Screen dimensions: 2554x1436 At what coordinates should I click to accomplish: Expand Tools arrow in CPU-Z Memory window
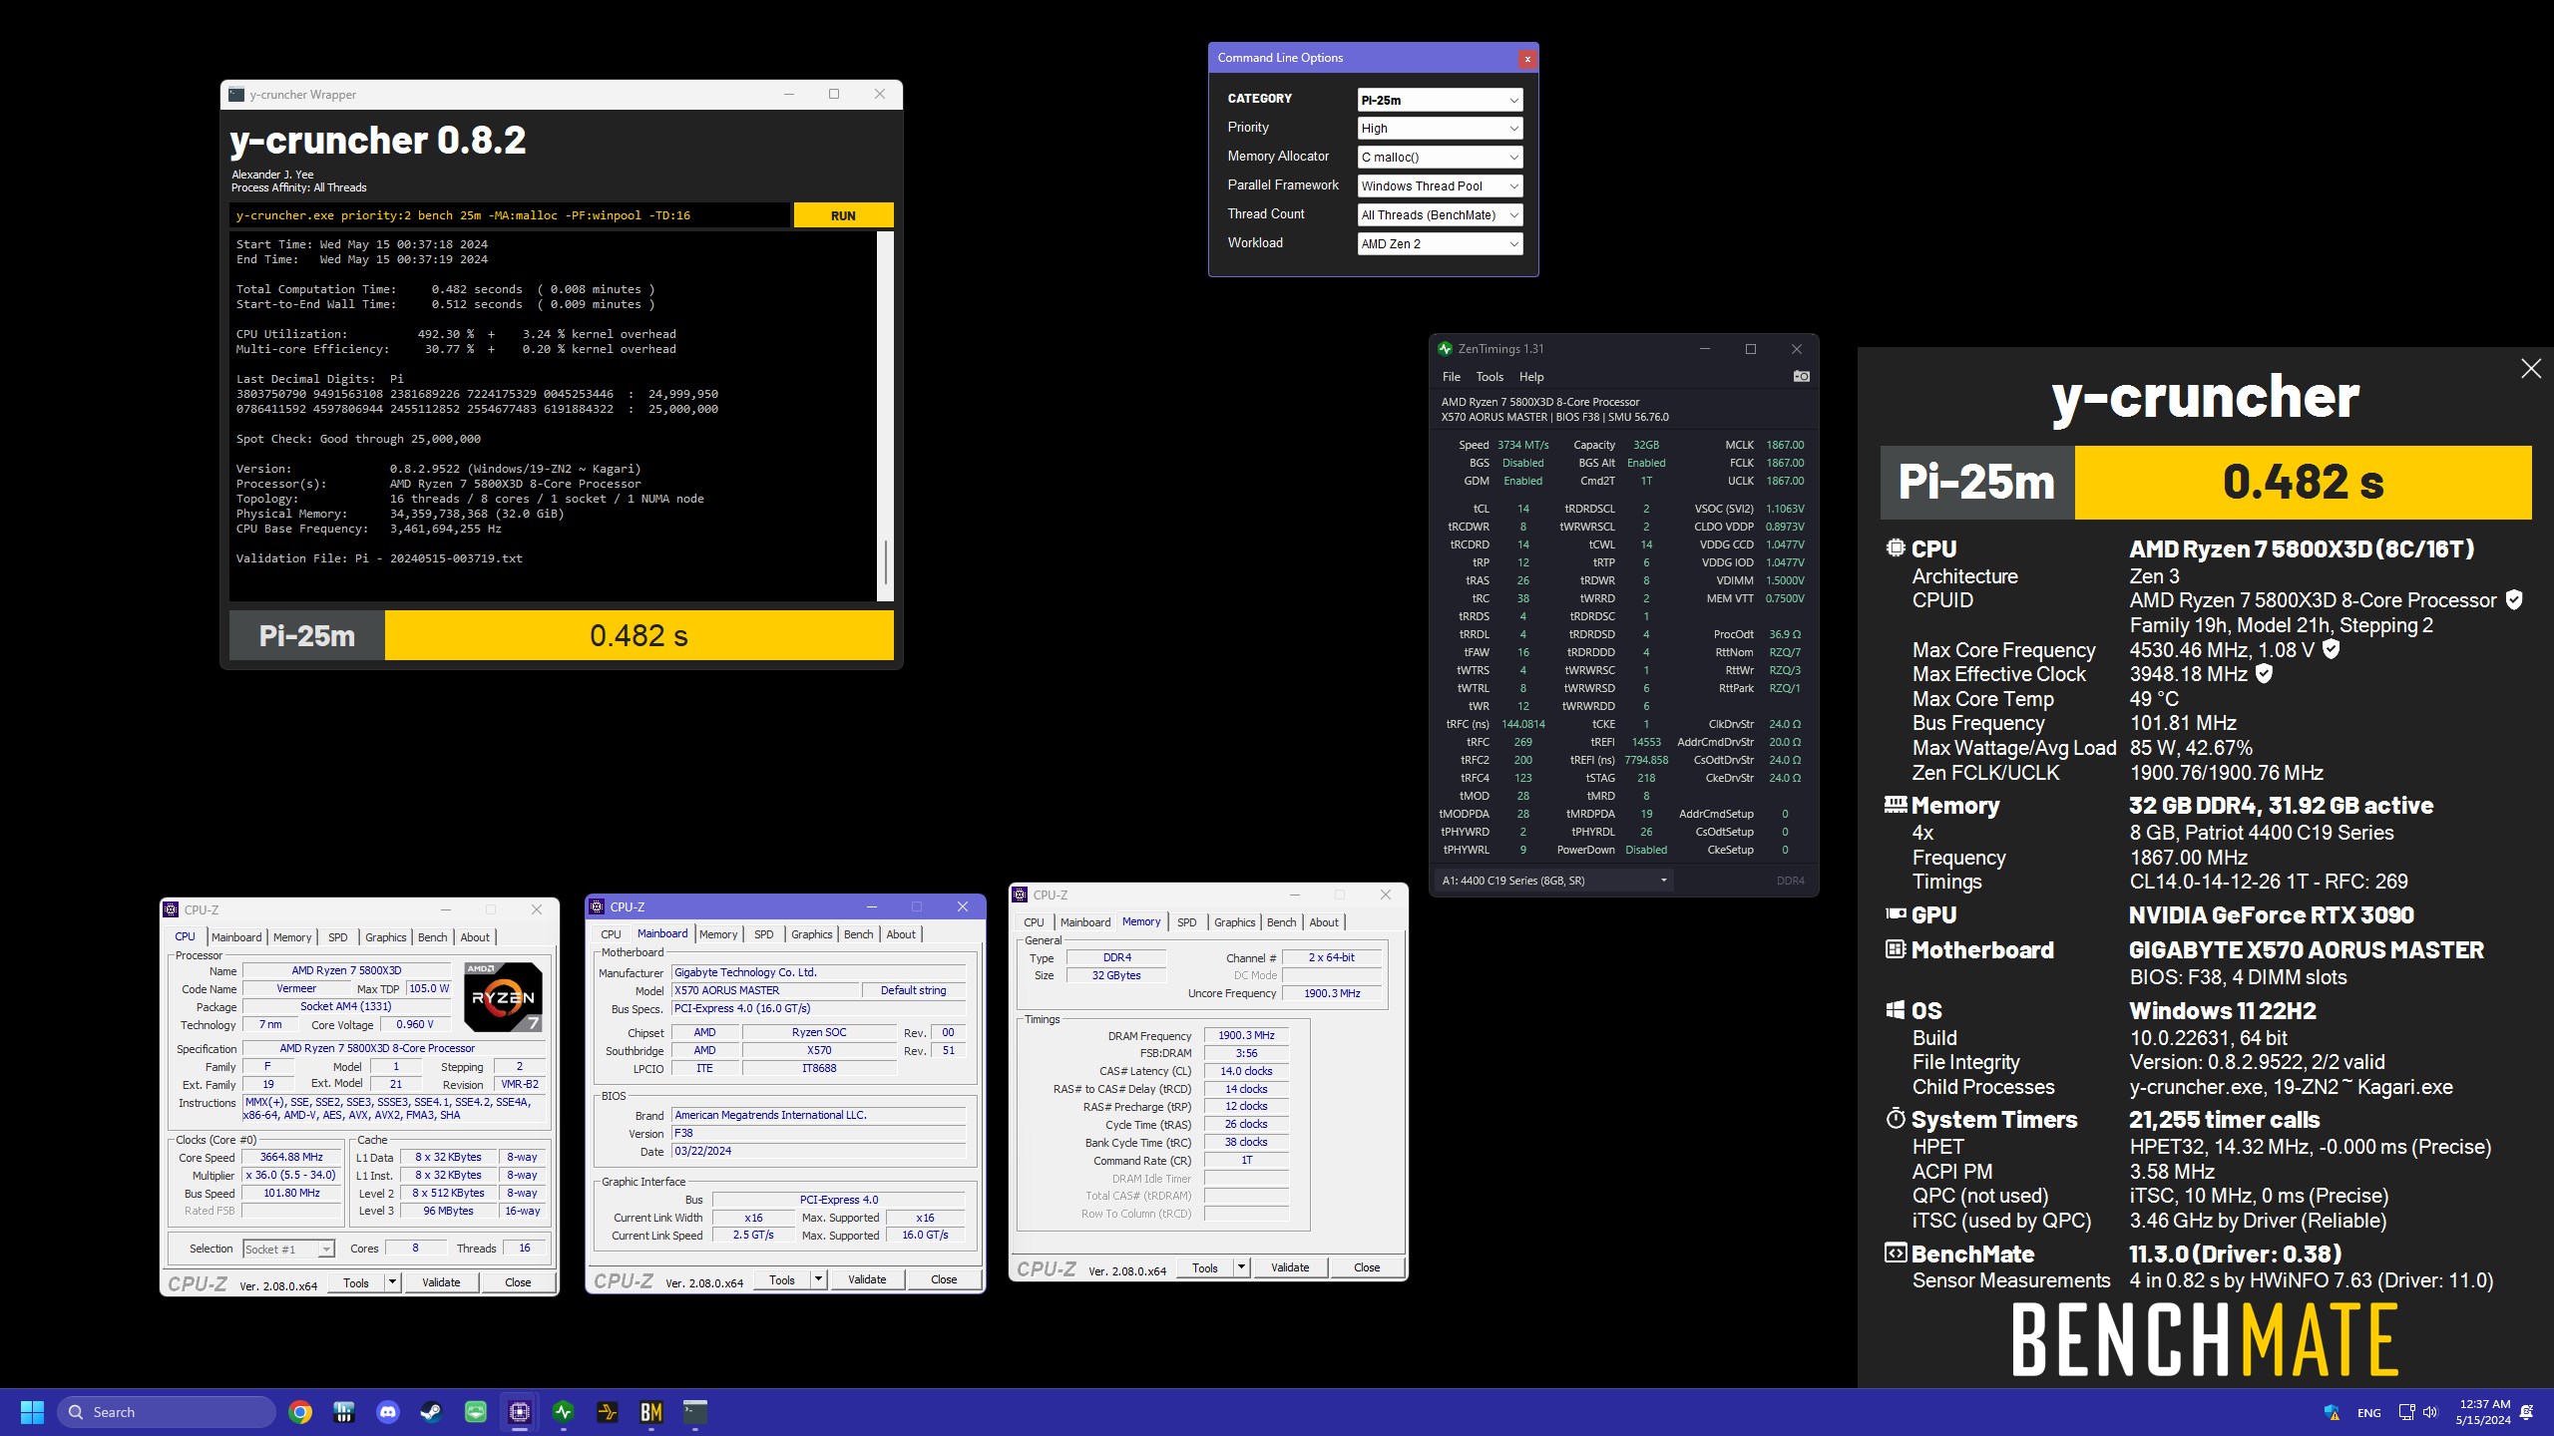(x=1241, y=1267)
